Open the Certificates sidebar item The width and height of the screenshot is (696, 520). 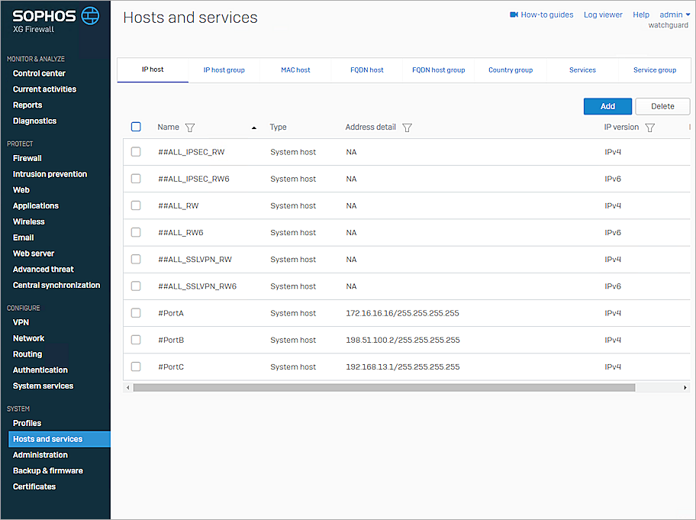click(x=34, y=486)
